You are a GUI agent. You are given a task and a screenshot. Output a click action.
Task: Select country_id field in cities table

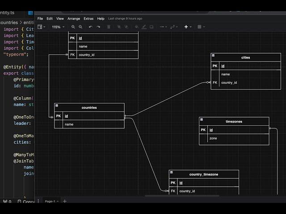tap(246, 82)
